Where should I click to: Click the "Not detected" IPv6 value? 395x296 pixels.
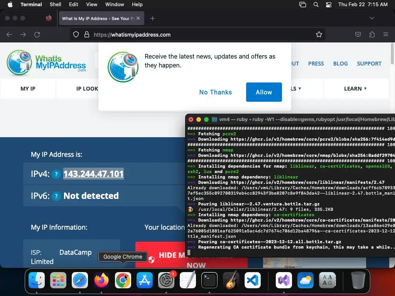point(91,196)
